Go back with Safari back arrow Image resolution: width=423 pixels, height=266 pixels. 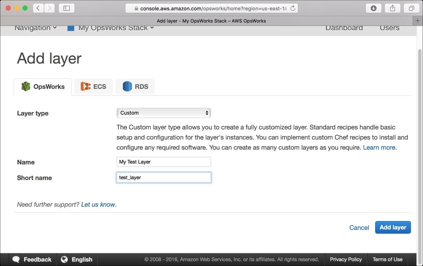click(x=38, y=8)
